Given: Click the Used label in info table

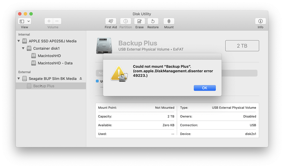Looking at the screenshot, I should [x=102, y=134].
